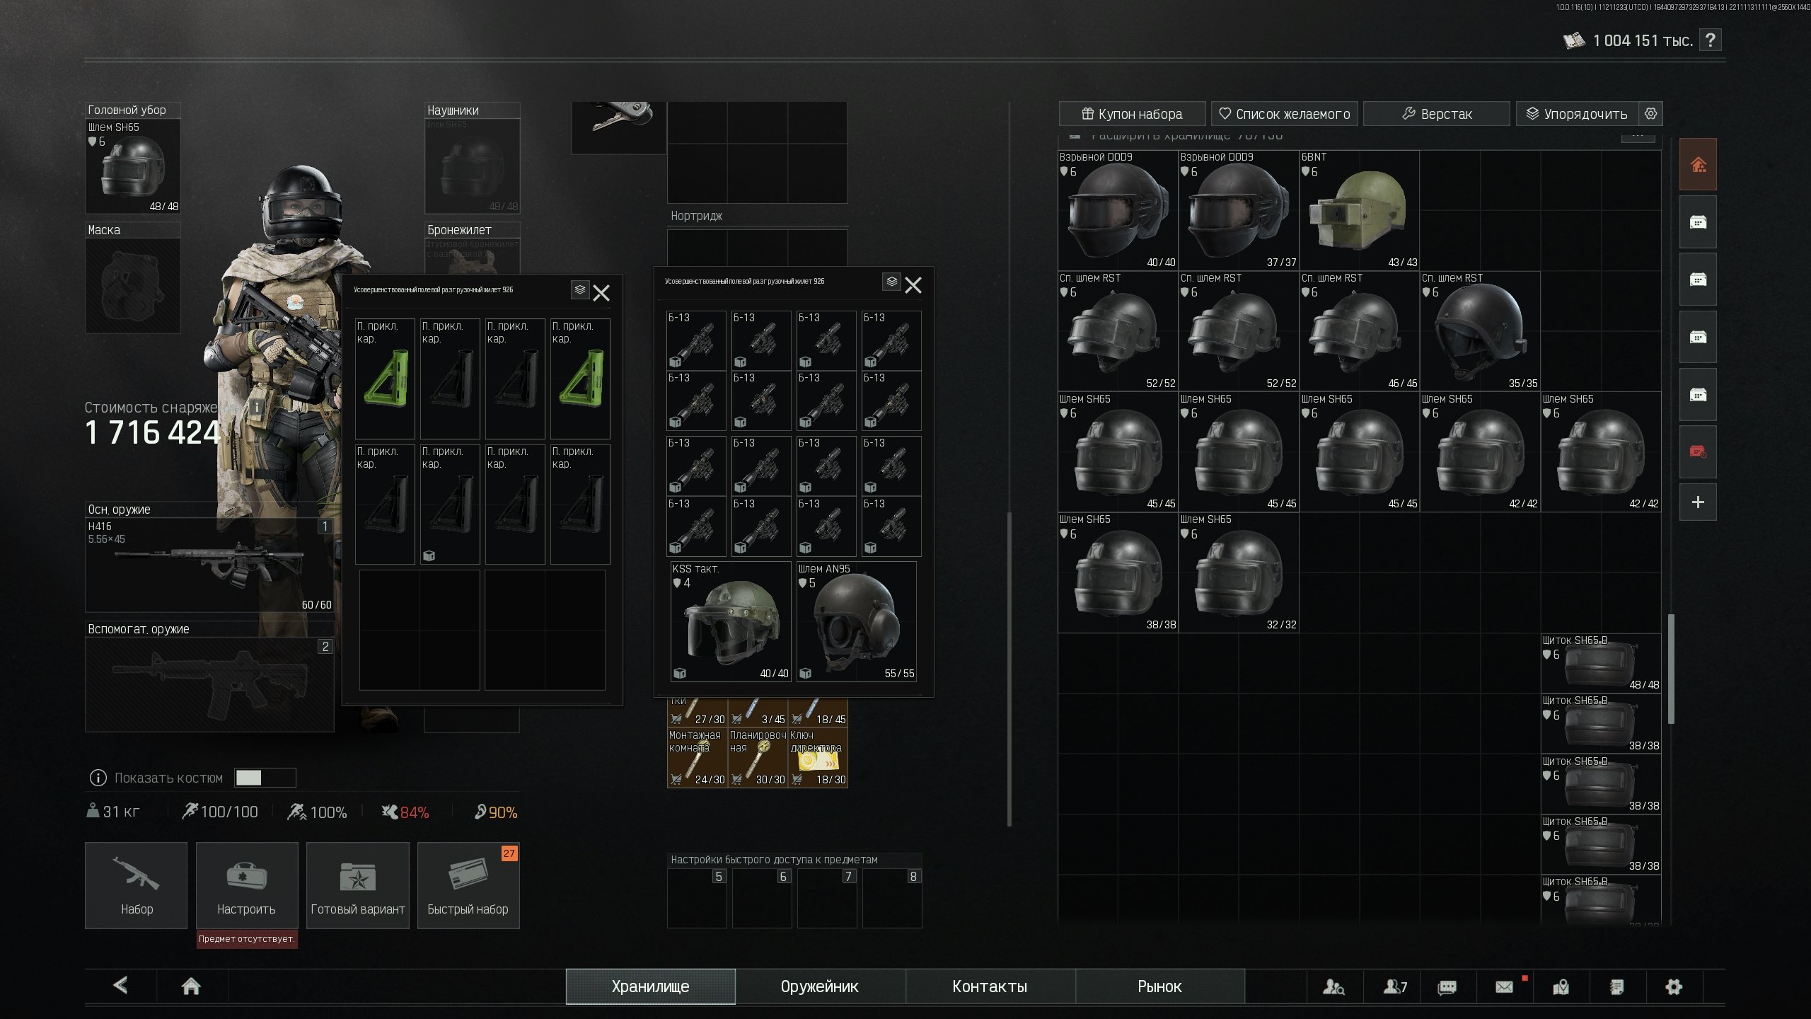
Task: Select the orange home storage sidebar icon
Action: pyautogui.click(x=1698, y=164)
